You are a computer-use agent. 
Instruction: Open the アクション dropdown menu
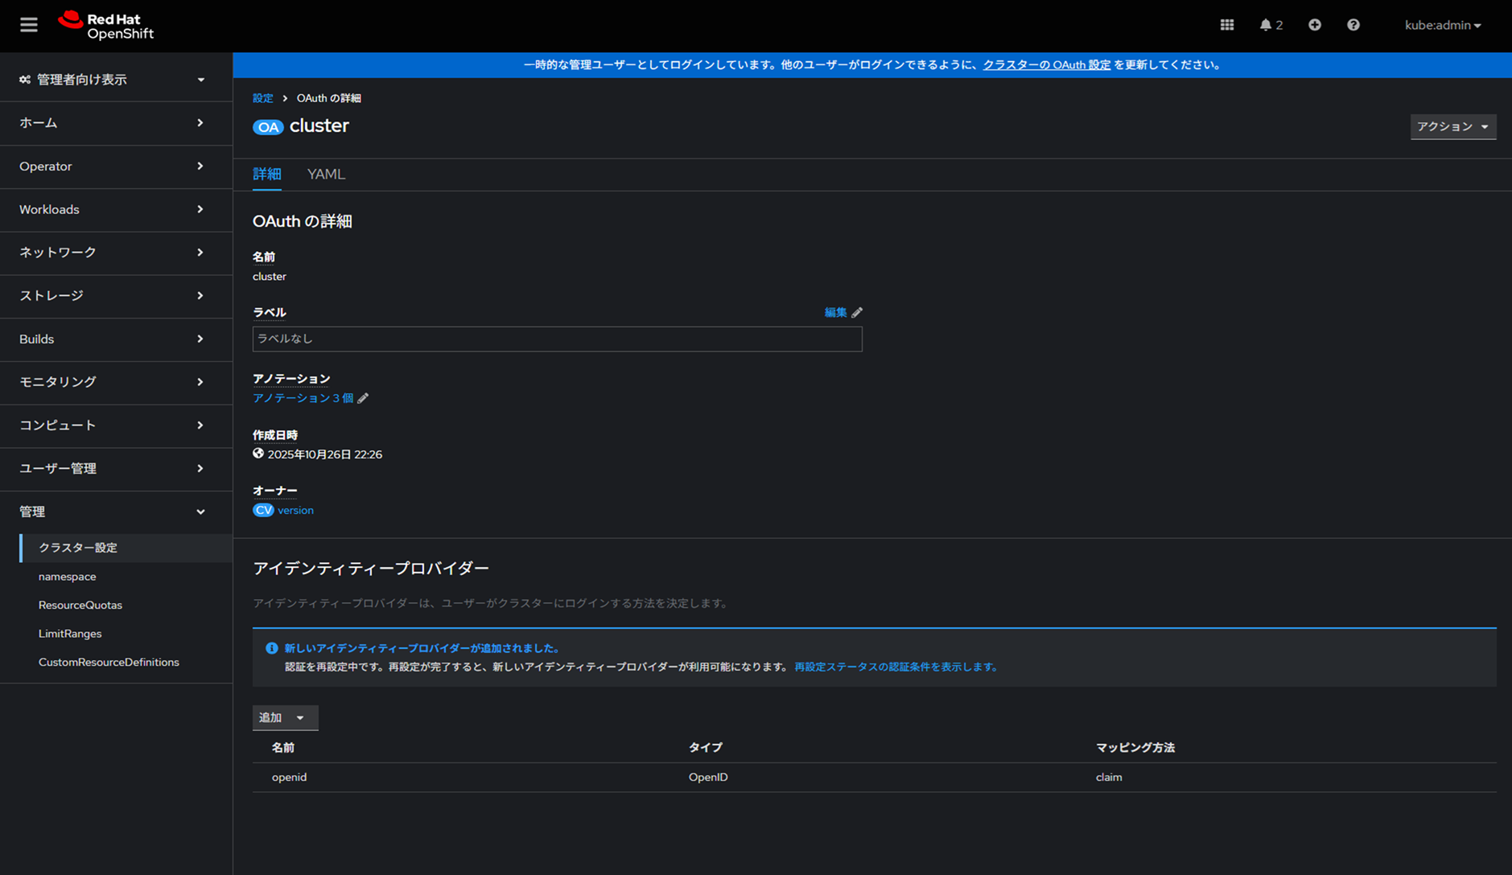[1452, 126]
